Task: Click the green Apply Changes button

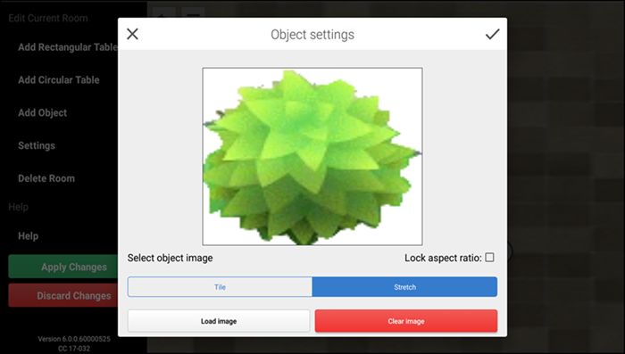Action: [x=63, y=267]
